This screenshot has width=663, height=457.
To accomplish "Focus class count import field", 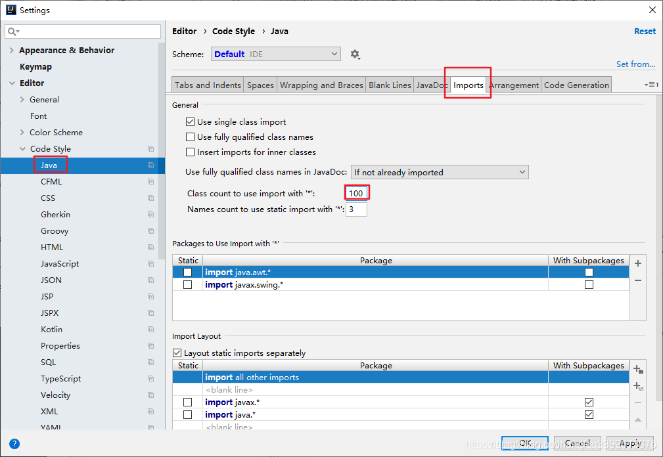I will tap(356, 193).
